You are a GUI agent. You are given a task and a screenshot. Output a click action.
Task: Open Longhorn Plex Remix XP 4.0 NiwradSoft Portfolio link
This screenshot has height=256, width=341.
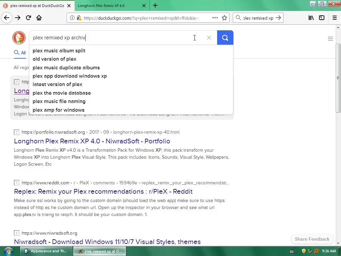[92, 141]
